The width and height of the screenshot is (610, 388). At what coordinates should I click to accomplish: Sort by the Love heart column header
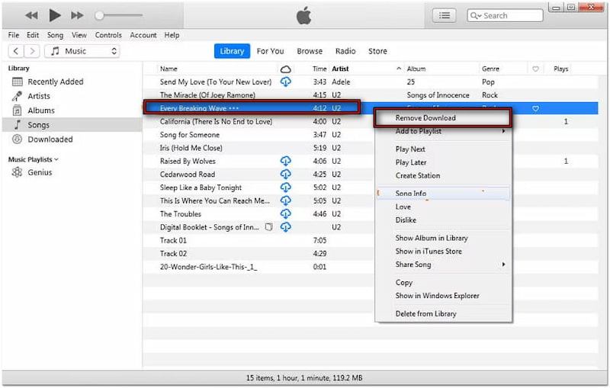pos(535,69)
